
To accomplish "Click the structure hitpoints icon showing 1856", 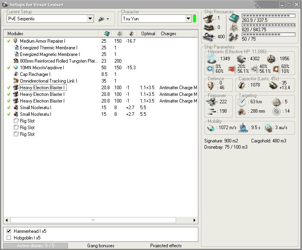I will click(271, 59).
